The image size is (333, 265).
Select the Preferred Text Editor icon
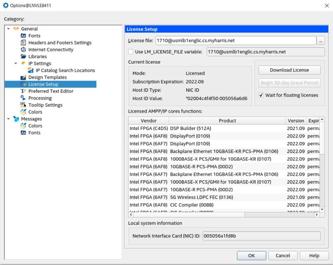(x=23, y=91)
